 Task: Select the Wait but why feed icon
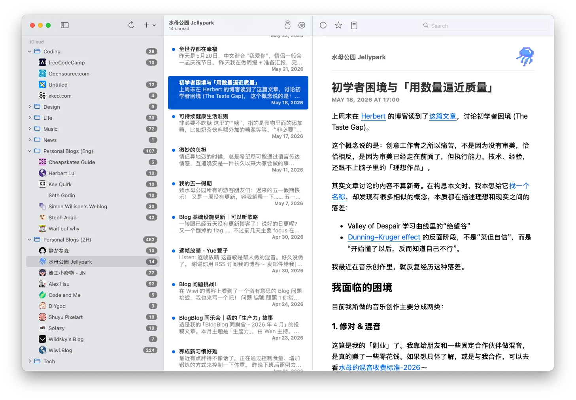coord(42,228)
